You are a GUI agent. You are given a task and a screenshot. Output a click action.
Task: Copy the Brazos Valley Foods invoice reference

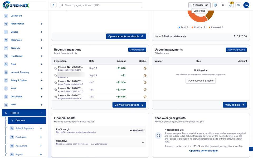[x=56, y=68]
